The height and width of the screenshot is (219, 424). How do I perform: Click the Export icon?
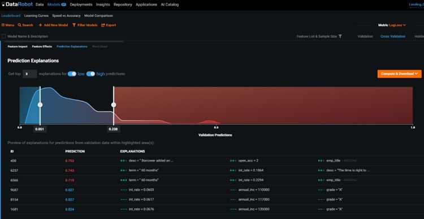(x=103, y=25)
